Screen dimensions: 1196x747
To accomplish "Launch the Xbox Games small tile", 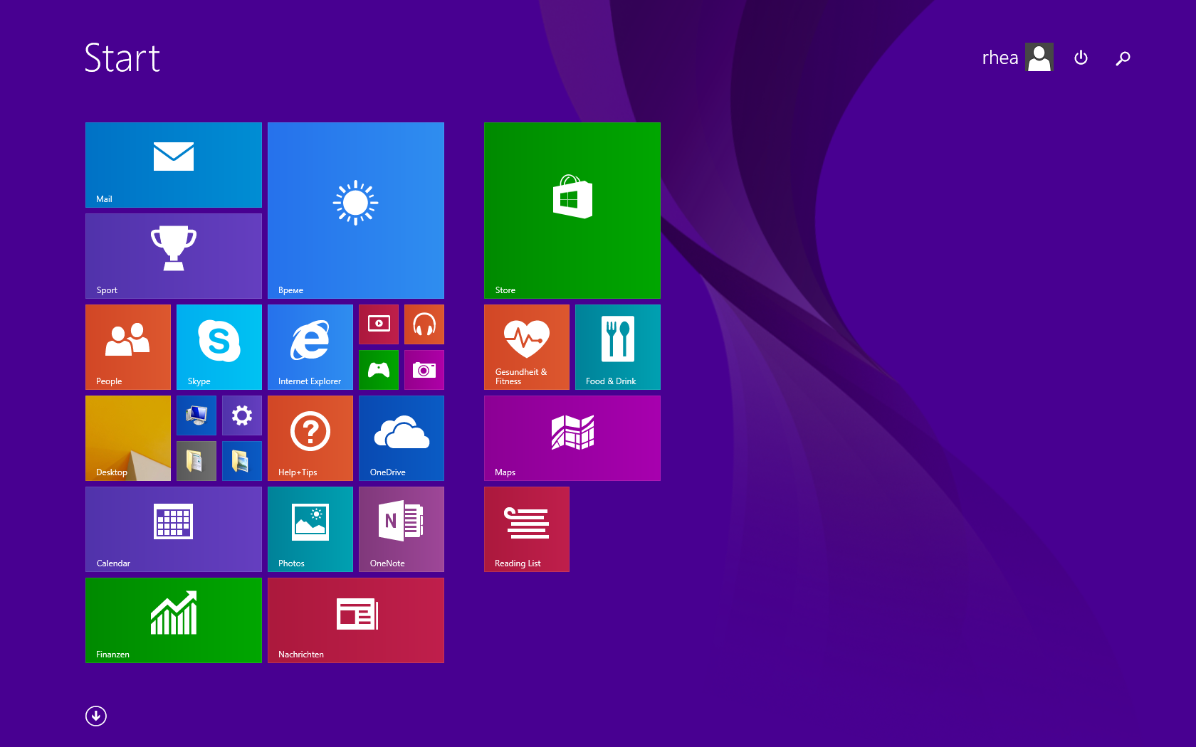I will pos(378,370).
